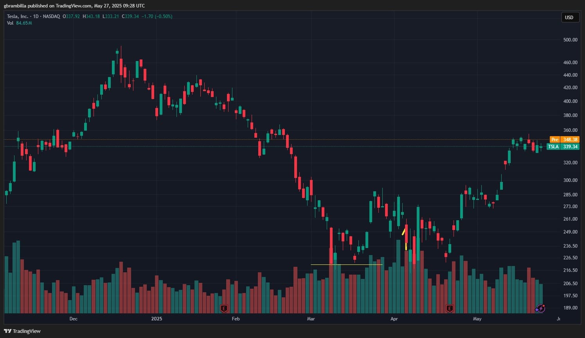This screenshot has height=338, width=585.
Task: Click the Mar label on the time axis
Action: 311,319
